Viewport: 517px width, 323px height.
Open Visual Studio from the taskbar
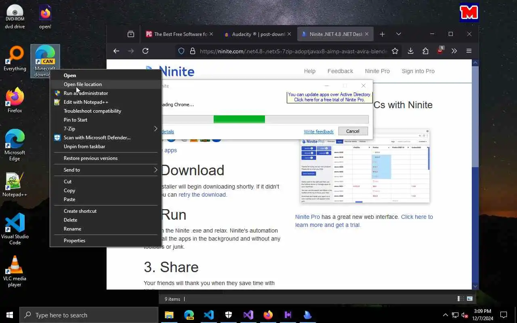pos(248,315)
